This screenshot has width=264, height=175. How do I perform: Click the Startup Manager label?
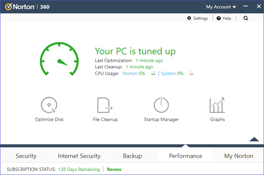coord(161,119)
